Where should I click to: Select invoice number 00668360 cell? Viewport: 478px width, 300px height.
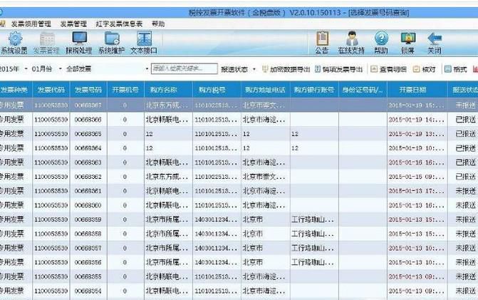click(x=88, y=205)
